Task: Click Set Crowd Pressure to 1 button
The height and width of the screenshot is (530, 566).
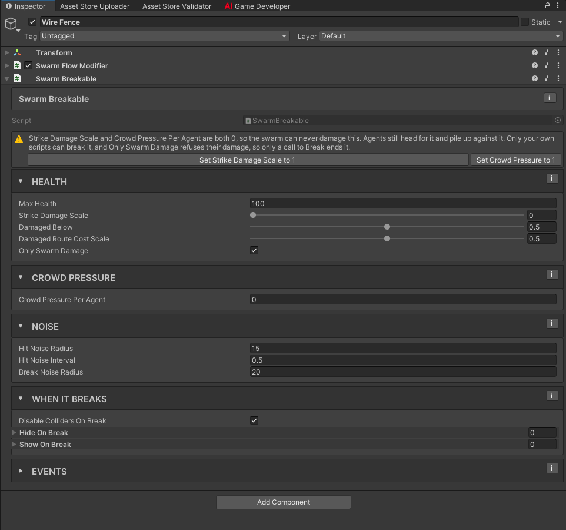Action: [515, 160]
